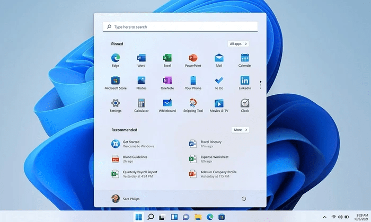The image size is (371, 222).
Task: Open the clock showing 9:28 AM
Action: pyautogui.click(x=361, y=217)
